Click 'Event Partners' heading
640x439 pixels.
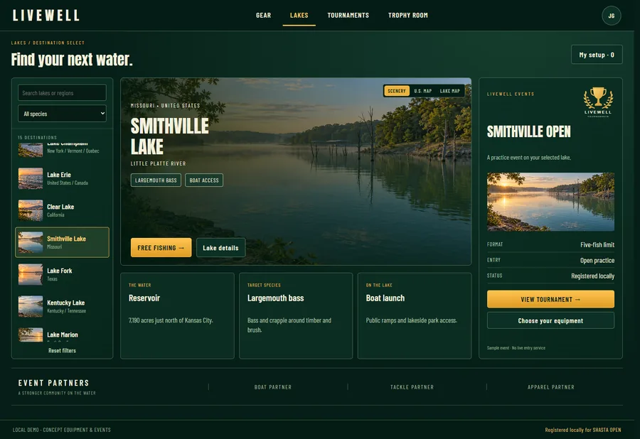pyautogui.click(x=53, y=383)
